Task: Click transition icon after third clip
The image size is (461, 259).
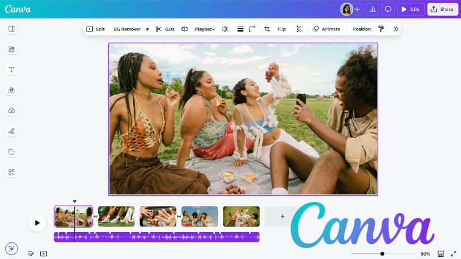Action: pos(179,216)
